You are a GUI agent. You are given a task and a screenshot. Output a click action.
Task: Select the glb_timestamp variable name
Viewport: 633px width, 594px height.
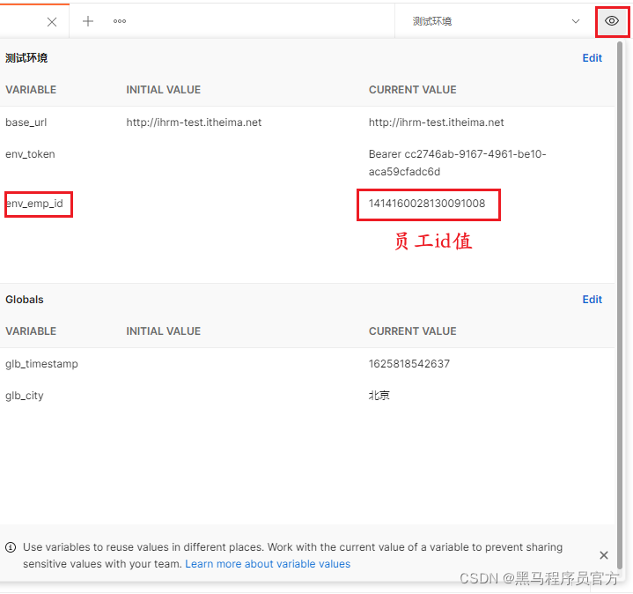tap(41, 364)
